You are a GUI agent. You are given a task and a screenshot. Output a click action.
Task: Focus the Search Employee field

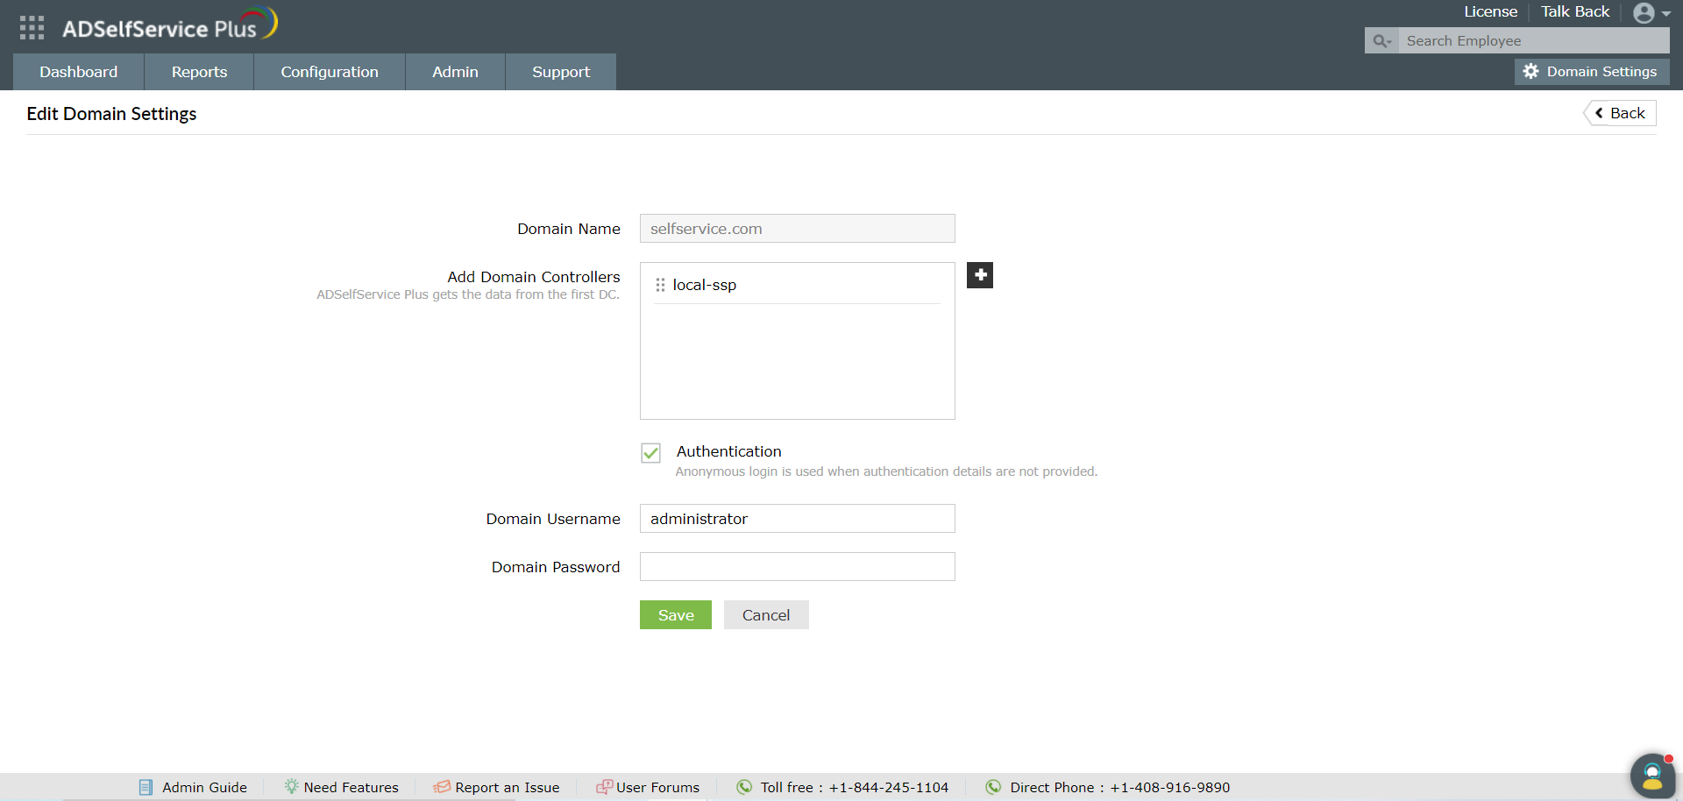[x=1534, y=41]
